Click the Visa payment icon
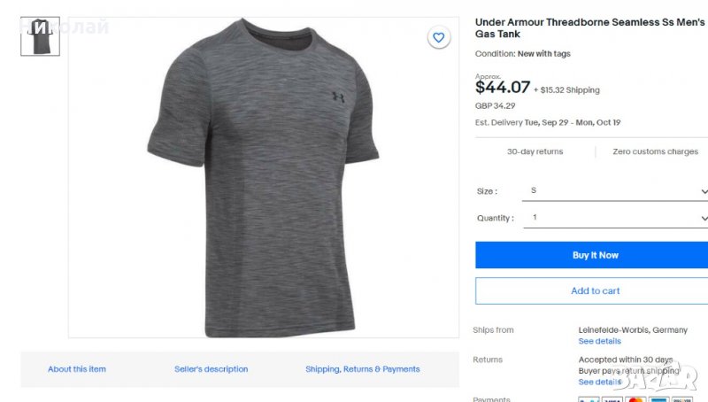Image resolution: width=708 pixels, height=402 pixels. [612, 399]
